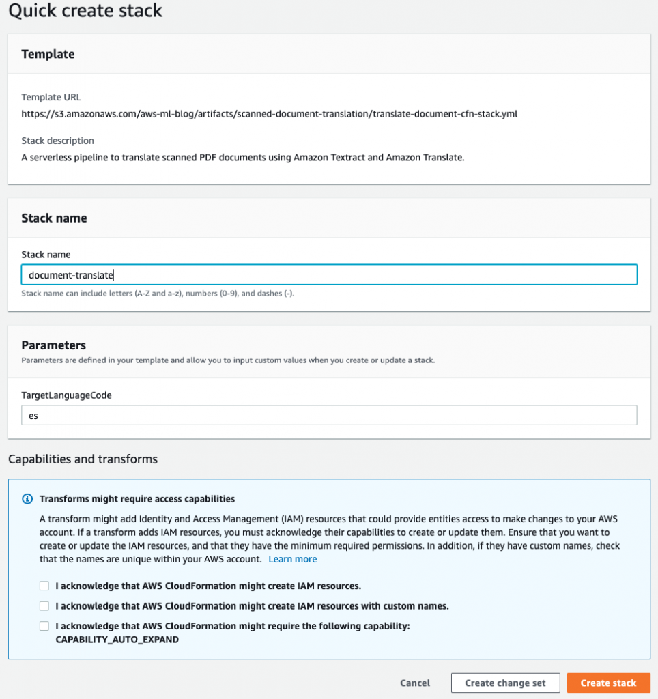Screen dimensions: 658x699
Task: Click the Create change set button
Action: click(x=505, y=683)
